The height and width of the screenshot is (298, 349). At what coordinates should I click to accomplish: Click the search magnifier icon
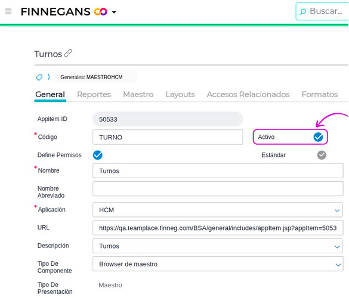(x=303, y=11)
